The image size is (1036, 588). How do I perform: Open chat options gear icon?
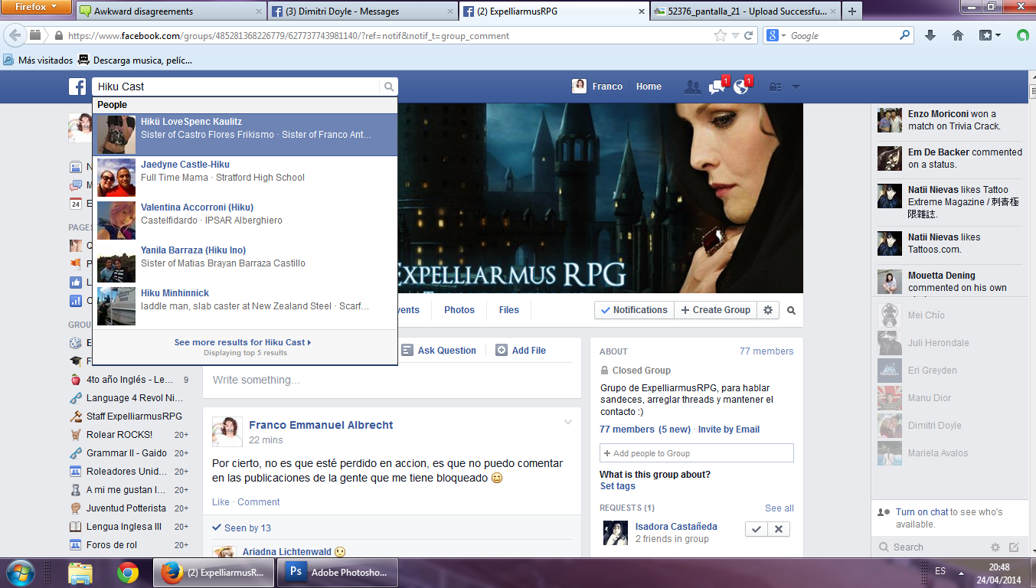pyautogui.click(x=995, y=547)
